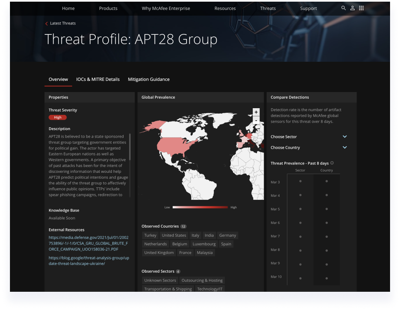Open the Support menu
Image resolution: width=400 pixels, height=310 pixels.
(308, 8)
